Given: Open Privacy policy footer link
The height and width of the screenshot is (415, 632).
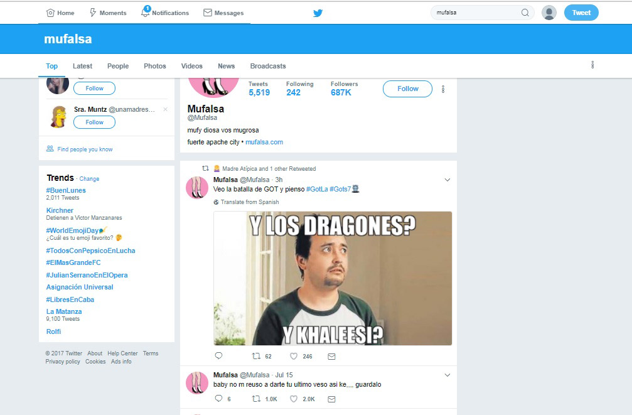Looking at the screenshot, I should pyautogui.click(x=63, y=362).
